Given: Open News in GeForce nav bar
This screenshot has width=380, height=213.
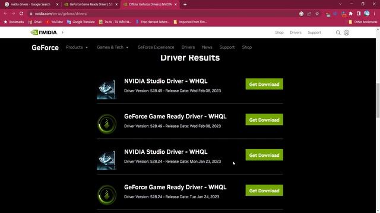Looking at the screenshot, I should 207,47.
